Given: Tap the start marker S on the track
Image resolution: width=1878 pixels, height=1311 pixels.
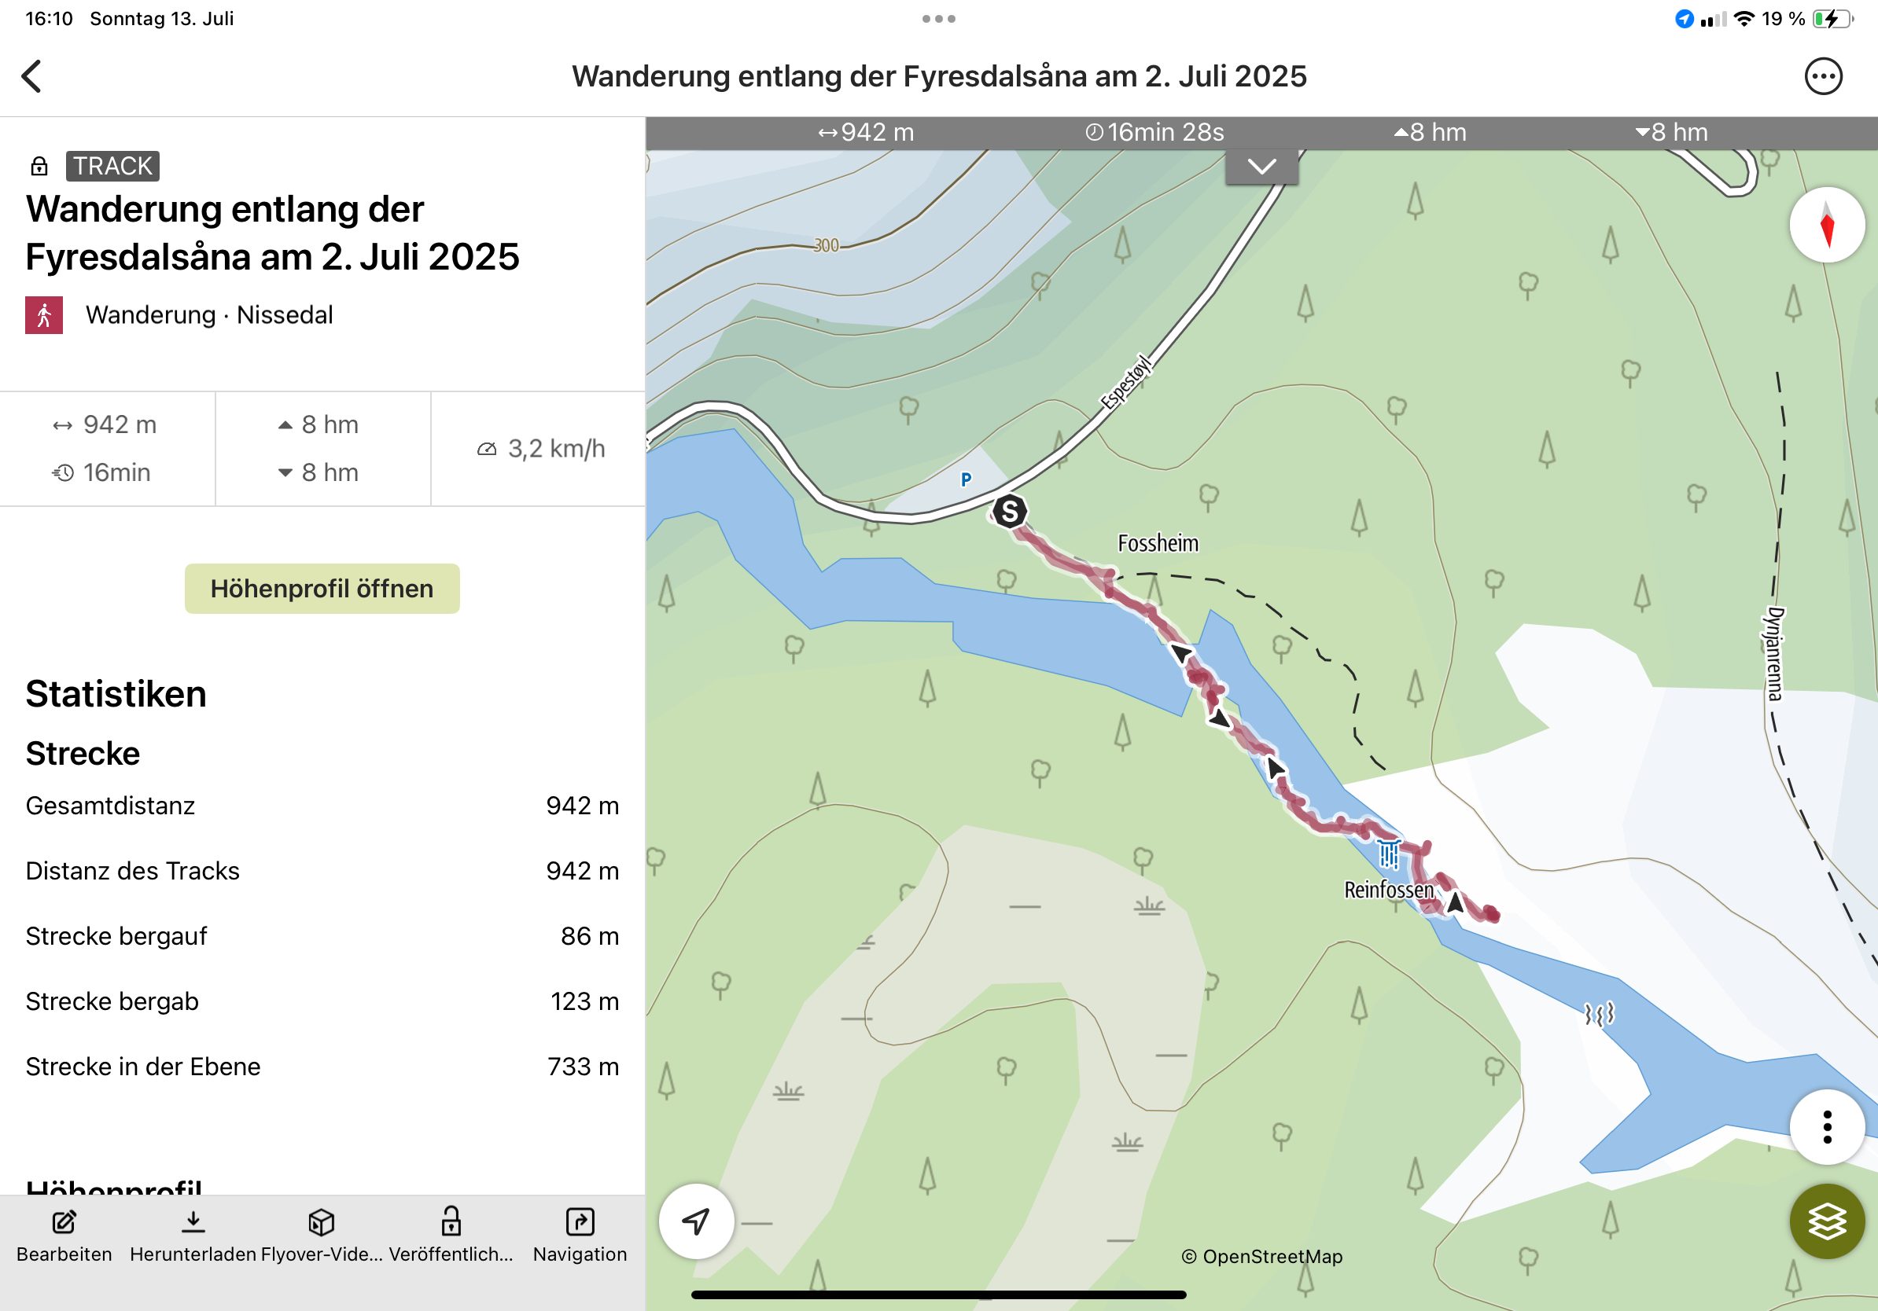Looking at the screenshot, I should [x=1009, y=512].
